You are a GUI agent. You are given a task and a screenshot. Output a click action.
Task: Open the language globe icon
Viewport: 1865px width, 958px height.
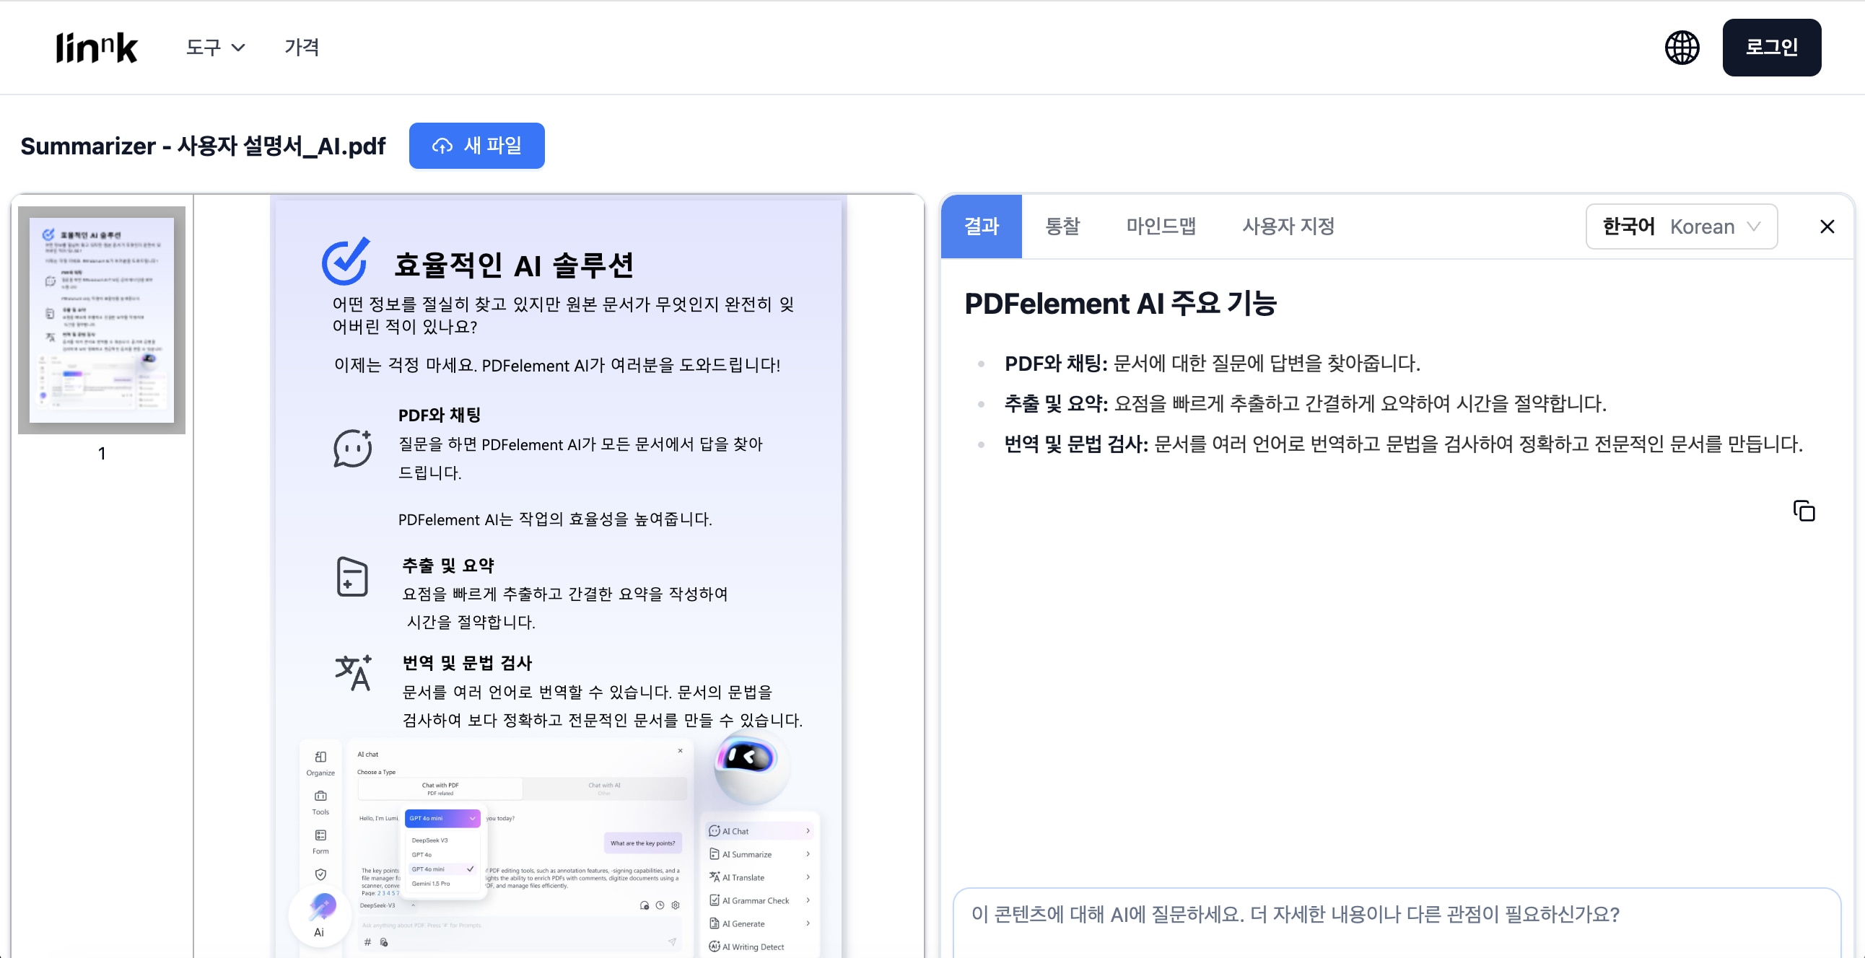pyautogui.click(x=1681, y=47)
